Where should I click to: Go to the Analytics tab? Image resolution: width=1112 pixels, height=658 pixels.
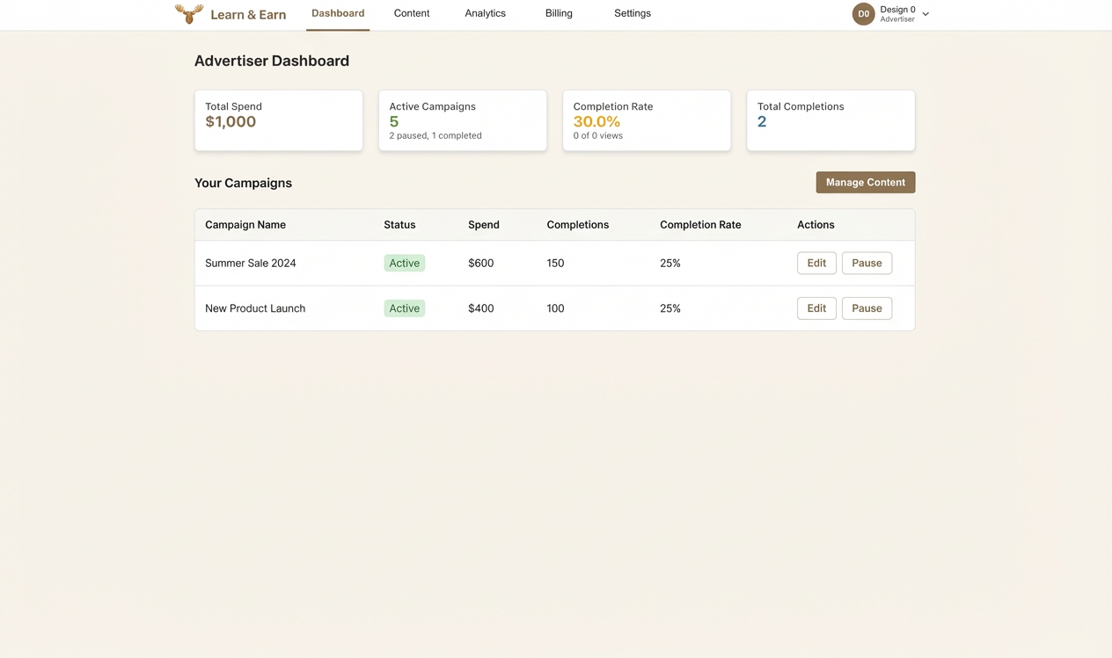click(x=485, y=13)
